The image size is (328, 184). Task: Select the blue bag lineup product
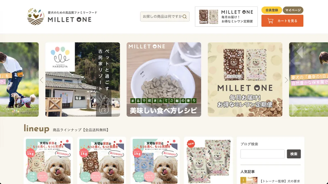click(x=155, y=160)
